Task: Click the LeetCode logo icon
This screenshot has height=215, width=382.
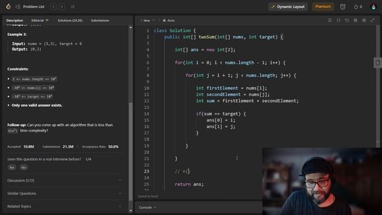Action: point(8,7)
